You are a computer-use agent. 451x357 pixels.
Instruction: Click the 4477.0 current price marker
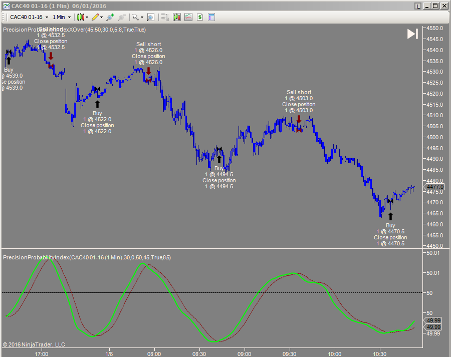[435, 187]
